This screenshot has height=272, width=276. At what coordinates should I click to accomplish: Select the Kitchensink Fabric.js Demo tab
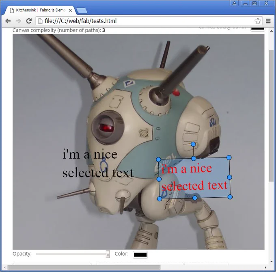point(41,10)
